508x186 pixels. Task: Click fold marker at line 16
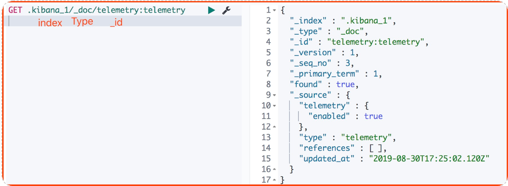coord(275,169)
